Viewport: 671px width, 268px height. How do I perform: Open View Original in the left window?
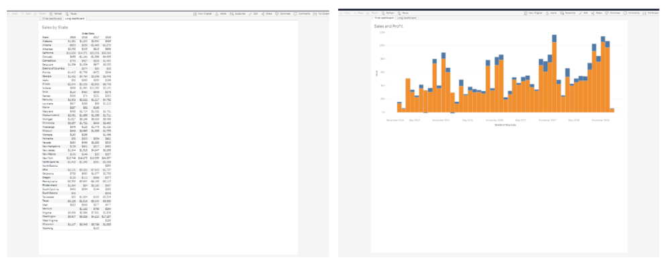tap(203, 13)
